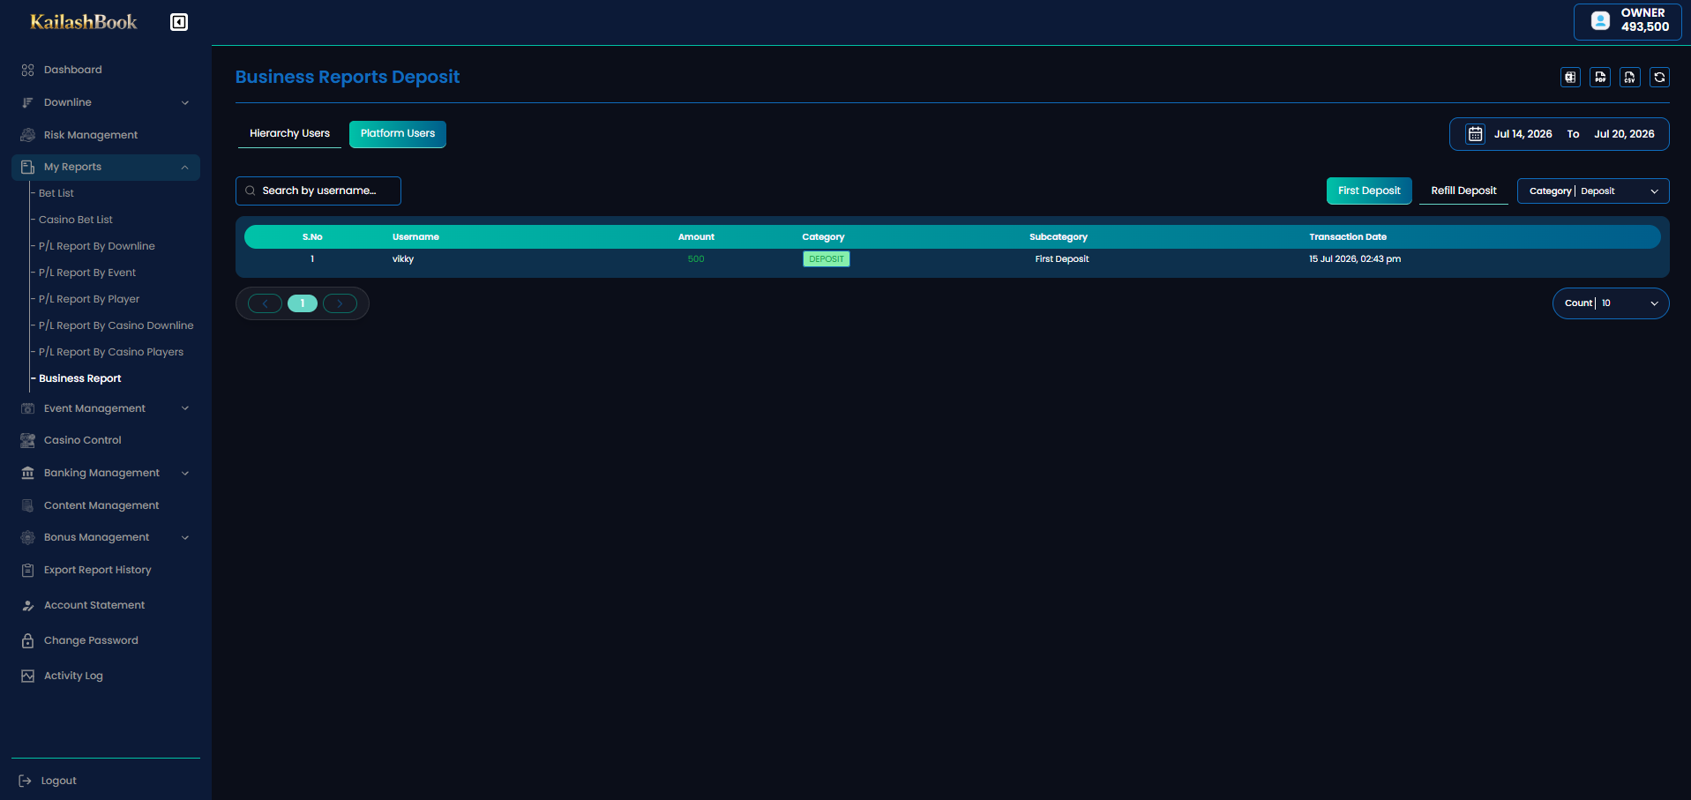The image size is (1691, 800).
Task: Click the Username column header
Action: [x=415, y=237]
